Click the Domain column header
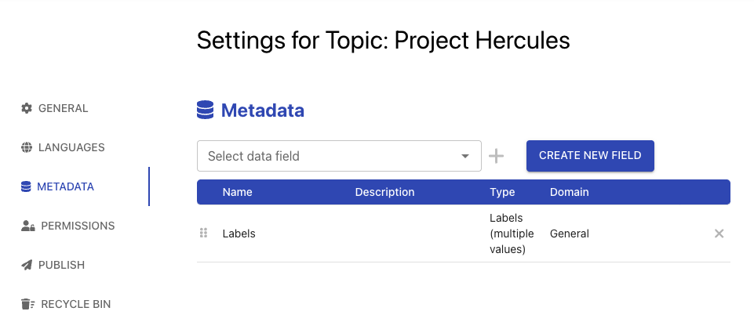The image size is (754, 333). click(569, 192)
